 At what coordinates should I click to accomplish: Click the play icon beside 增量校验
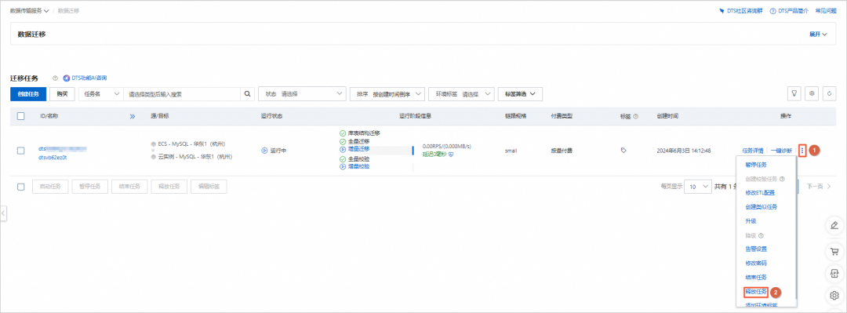tap(343, 167)
